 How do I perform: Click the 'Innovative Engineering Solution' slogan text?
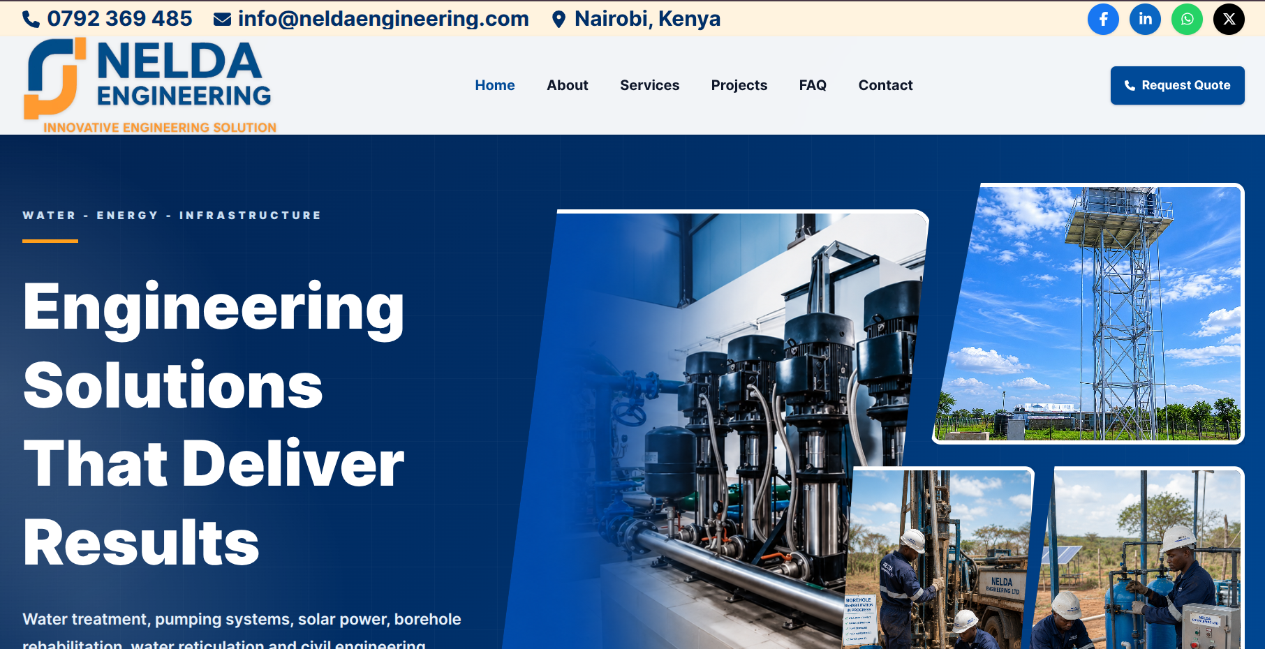coord(160,128)
